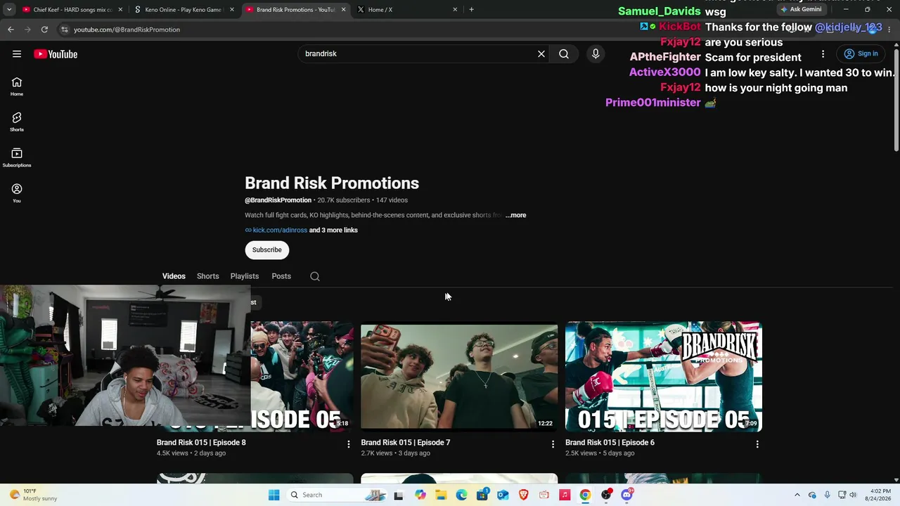900x506 pixels.
Task: Open video title Brand Risk 015 | Episode 8
Action: click(201, 443)
